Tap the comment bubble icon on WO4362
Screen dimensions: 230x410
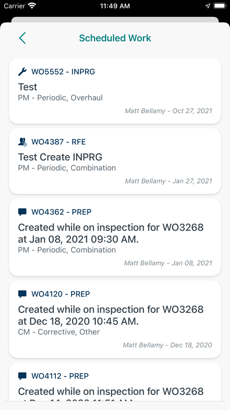22,212
